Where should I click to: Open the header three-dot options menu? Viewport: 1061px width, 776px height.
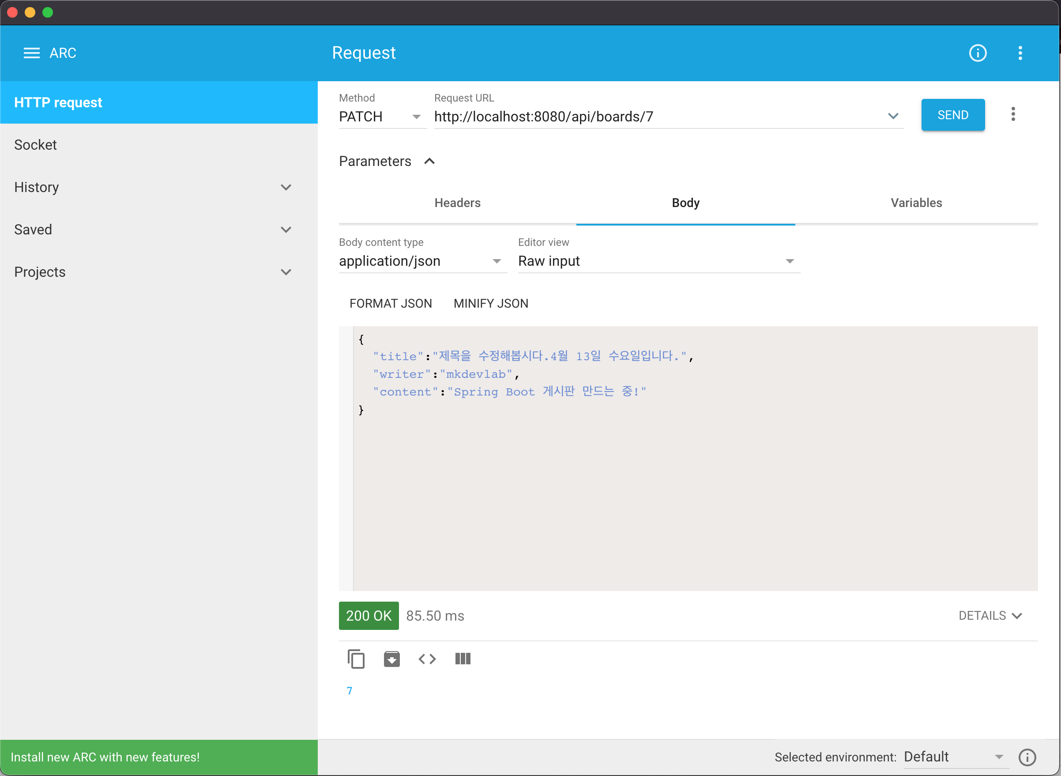point(1020,53)
